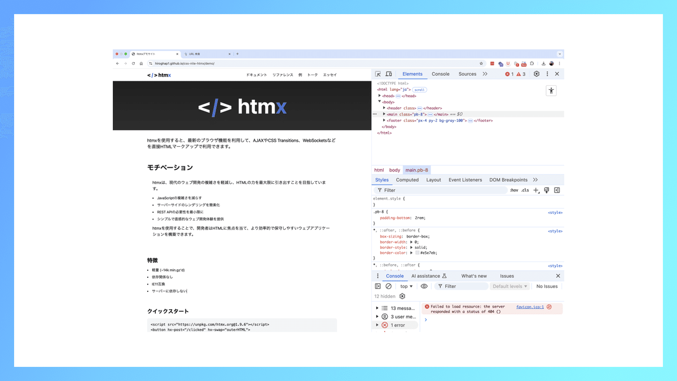The height and width of the screenshot is (381, 677).
Task: Toggle the console sidebar icon
Action: [x=378, y=286]
